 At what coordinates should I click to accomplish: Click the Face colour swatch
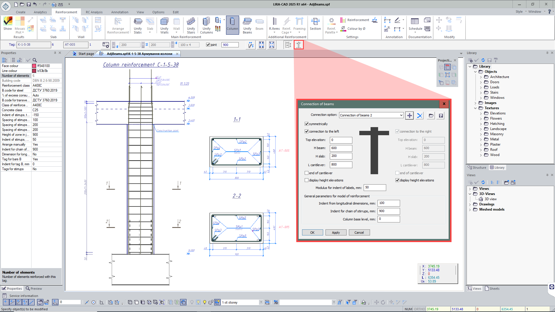click(34, 66)
